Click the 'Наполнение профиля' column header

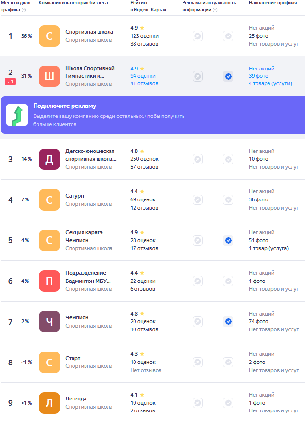272,3
